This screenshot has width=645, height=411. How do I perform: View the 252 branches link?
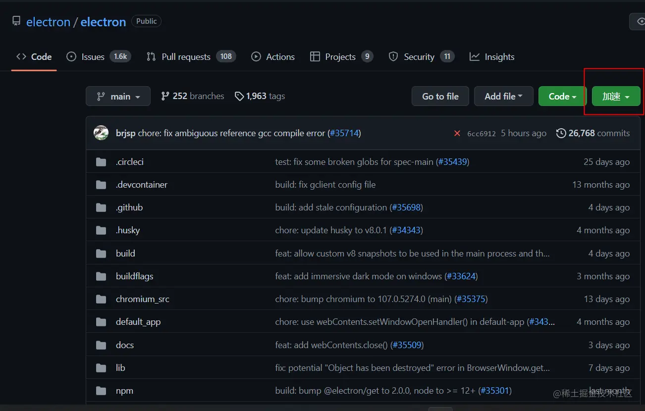pyautogui.click(x=192, y=96)
